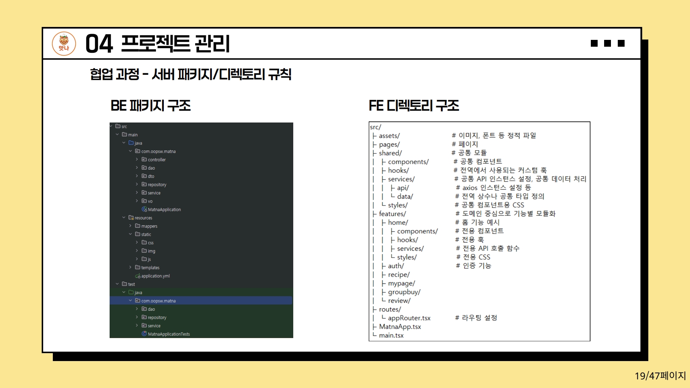
Task: Click the appRouter.tsx entry in FE tree
Action: (x=409, y=318)
